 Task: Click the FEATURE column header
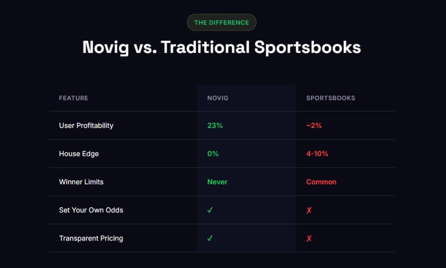74,98
